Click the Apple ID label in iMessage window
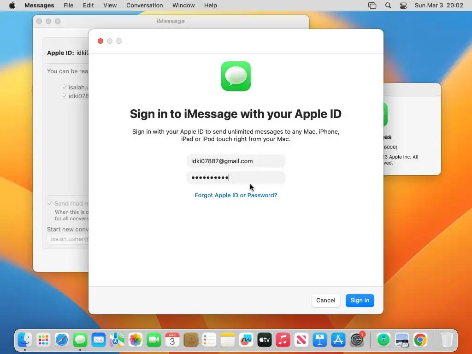Image resolution: width=472 pixels, height=354 pixels. pos(60,53)
